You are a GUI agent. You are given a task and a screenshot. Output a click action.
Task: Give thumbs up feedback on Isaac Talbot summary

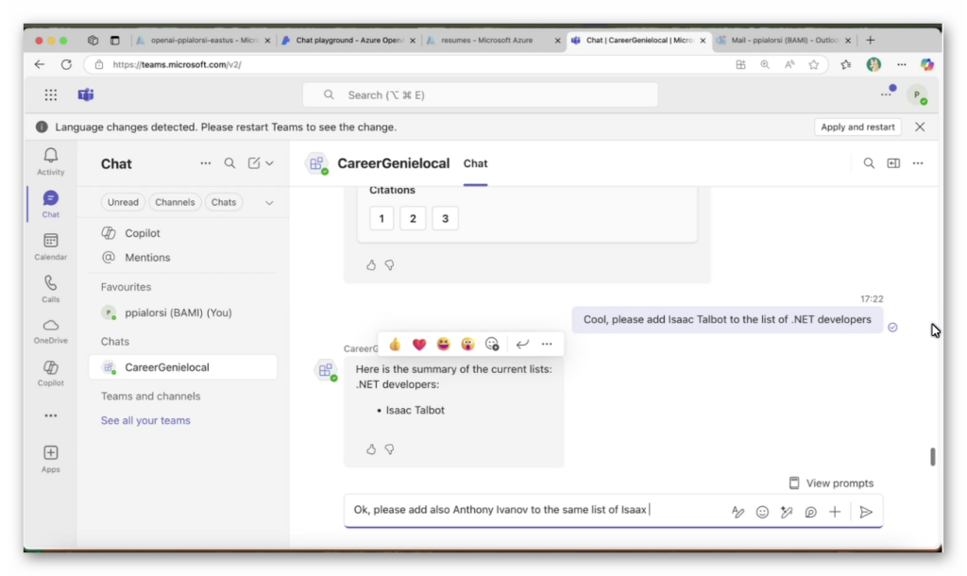click(x=370, y=449)
